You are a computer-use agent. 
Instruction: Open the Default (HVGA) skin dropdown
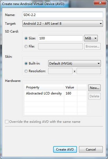[75, 64]
